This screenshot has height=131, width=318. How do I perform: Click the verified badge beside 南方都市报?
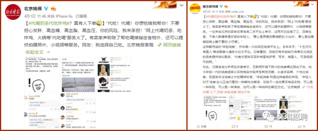pos(221,6)
